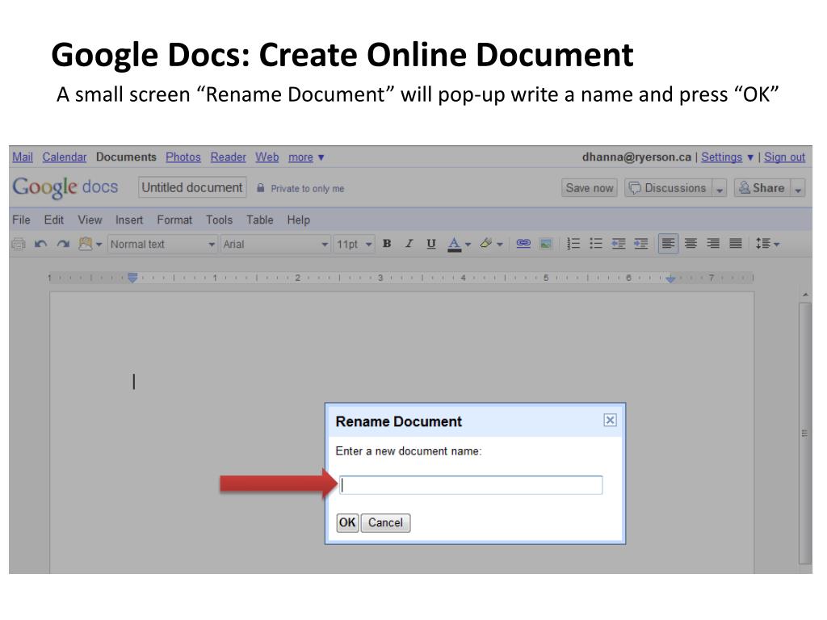Open the text color picker
Image resolution: width=827 pixels, height=620 pixels.
pos(459,244)
